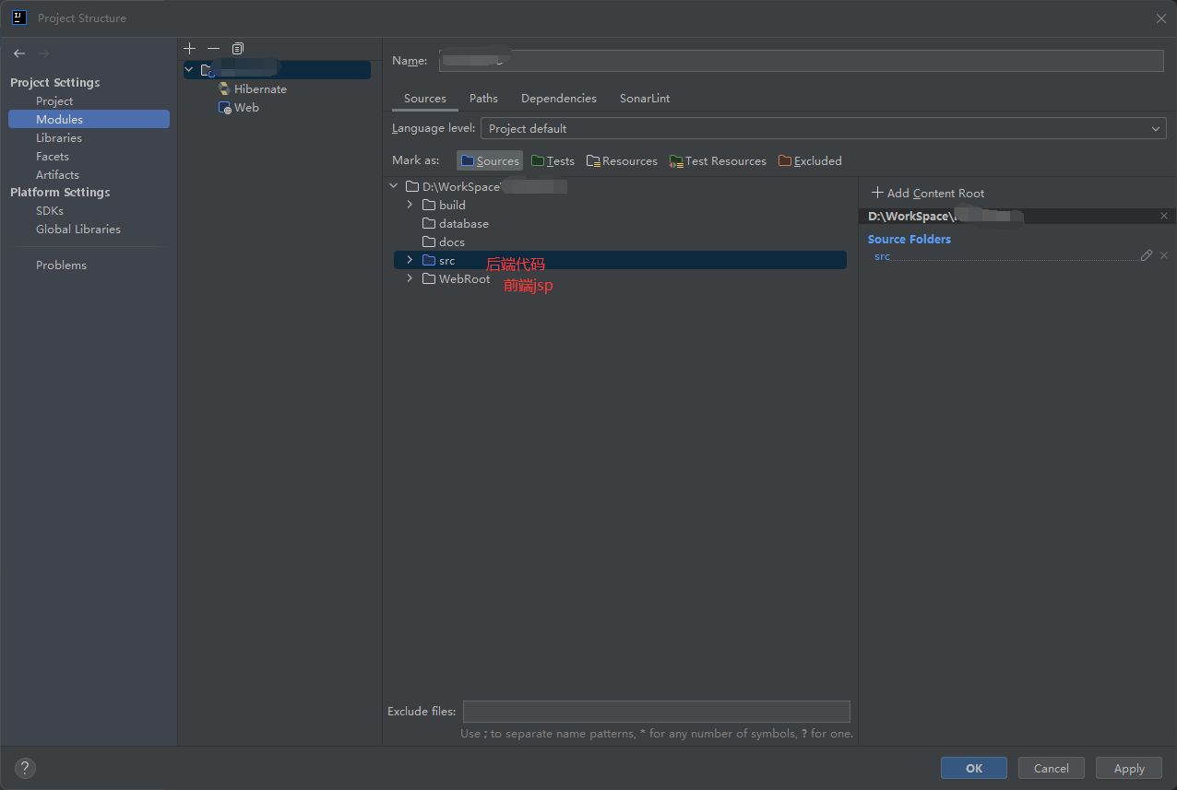Click the build folder icon
Screen dimensions: 1177x790
[x=429, y=205]
